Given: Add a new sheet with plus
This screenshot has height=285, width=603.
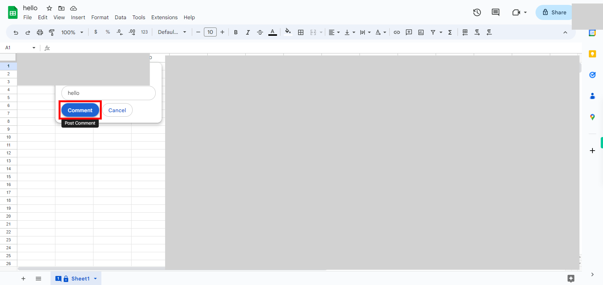Looking at the screenshot, I should [23, 279].
